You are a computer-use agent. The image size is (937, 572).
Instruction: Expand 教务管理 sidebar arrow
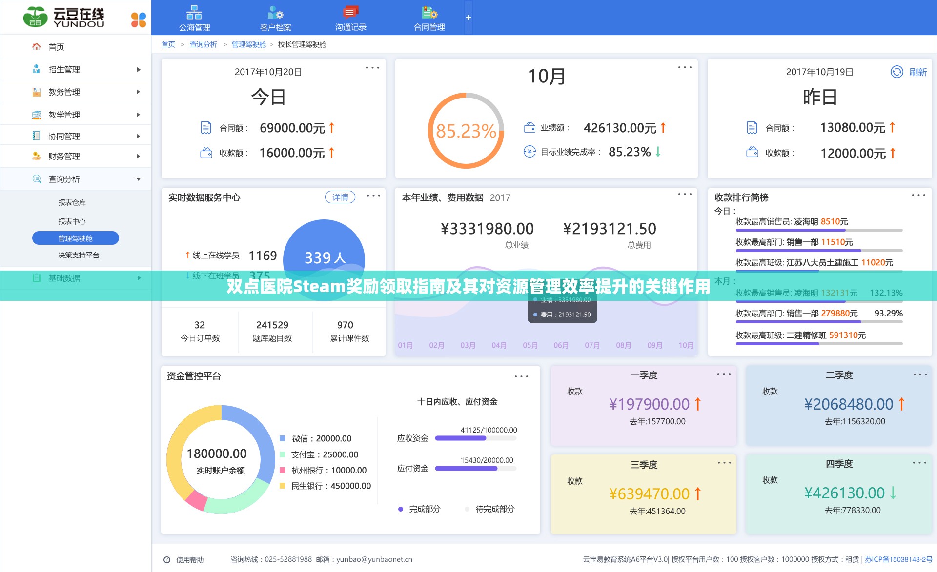139,92
